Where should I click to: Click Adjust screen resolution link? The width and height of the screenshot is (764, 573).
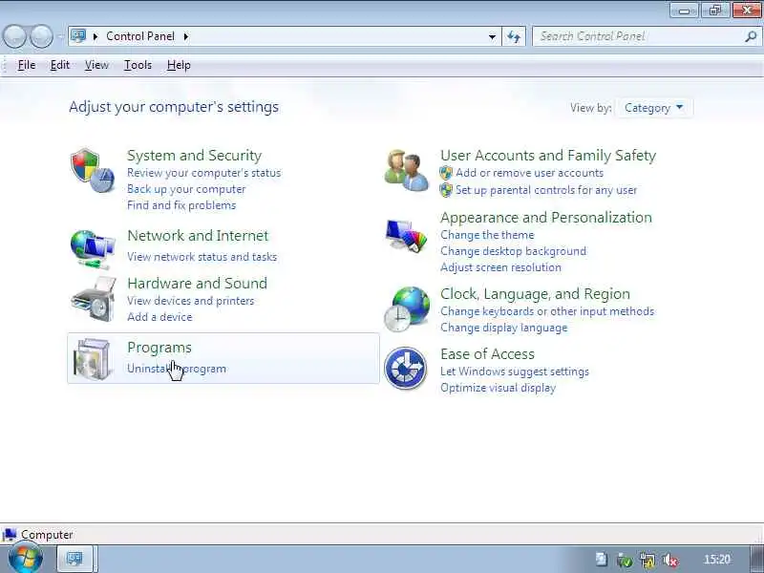[500, 267]
